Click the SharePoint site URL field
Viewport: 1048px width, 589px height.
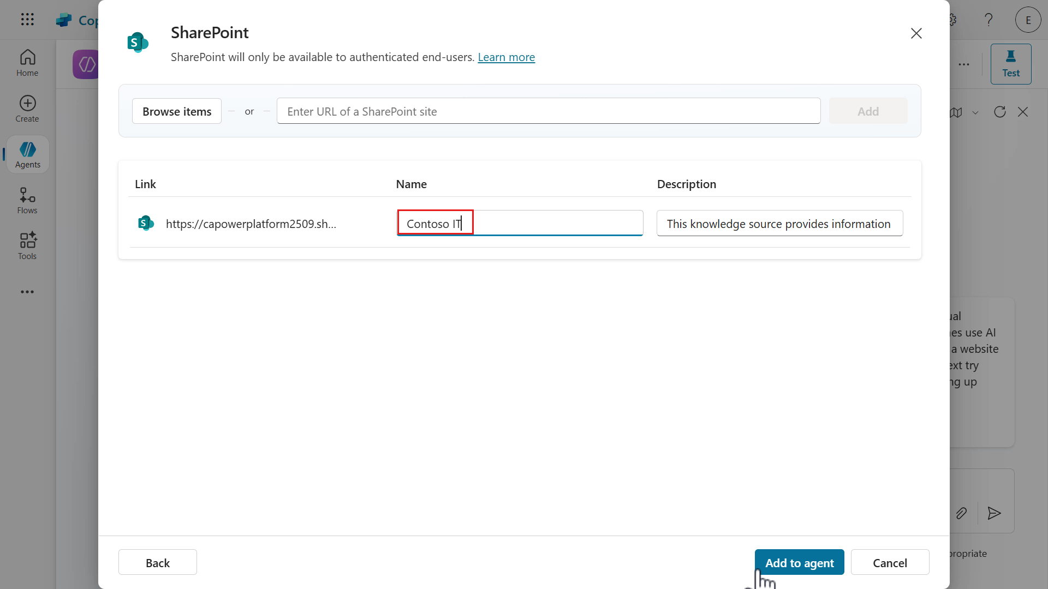pyautogui.click(x=549, y=111)
